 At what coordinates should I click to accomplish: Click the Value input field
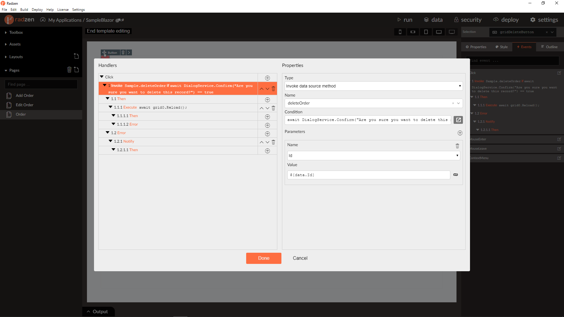(x=368, y=175)
